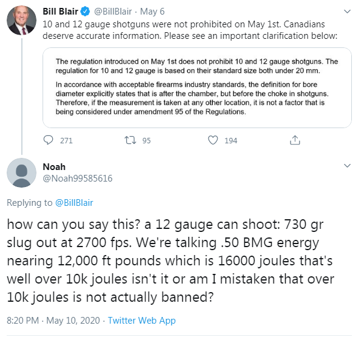The width and height of the screenshot is (361, 337).
Task: Click the Bill Blair display name
Action: tap(60, 12)
